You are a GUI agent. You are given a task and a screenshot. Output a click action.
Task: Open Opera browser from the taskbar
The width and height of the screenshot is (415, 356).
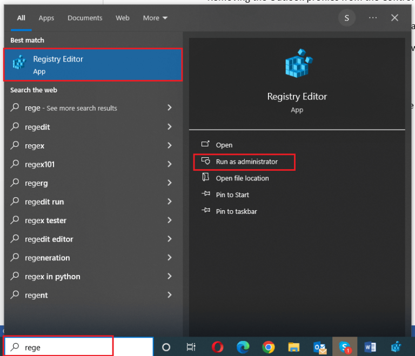[217, 347]
